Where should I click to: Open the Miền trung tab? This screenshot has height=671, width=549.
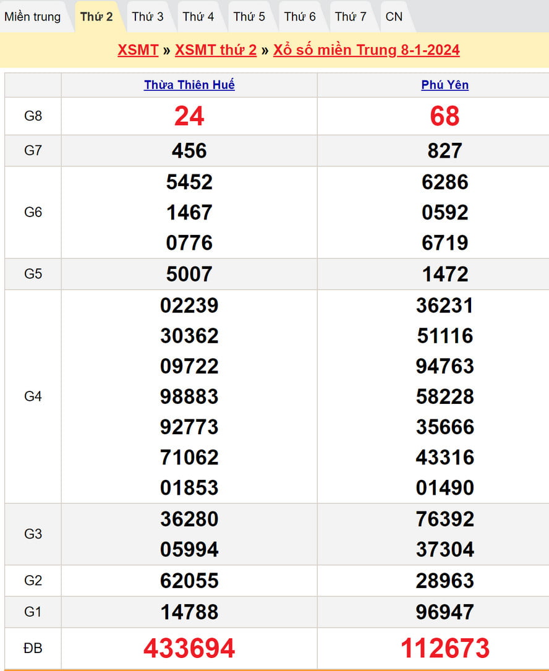pyautogui.click(x=33, y=17)
